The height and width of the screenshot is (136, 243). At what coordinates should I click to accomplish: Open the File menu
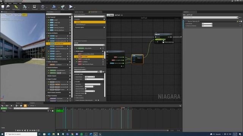coord(2,3)
